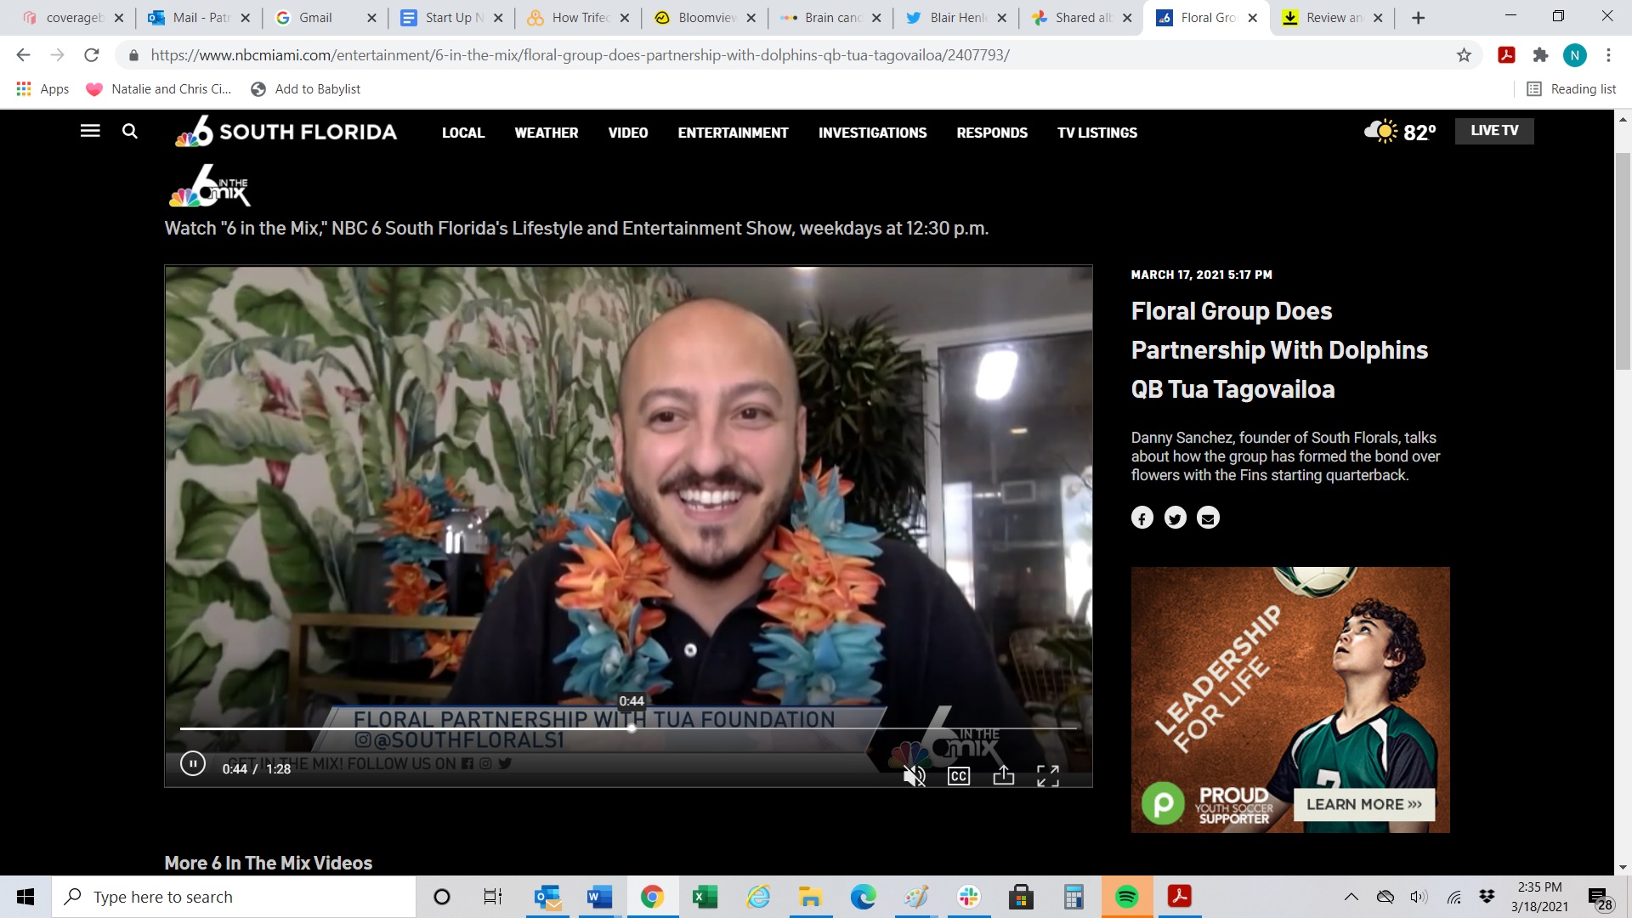Open the ENTERTAINMENT nav menu

(x=733, y=133)
